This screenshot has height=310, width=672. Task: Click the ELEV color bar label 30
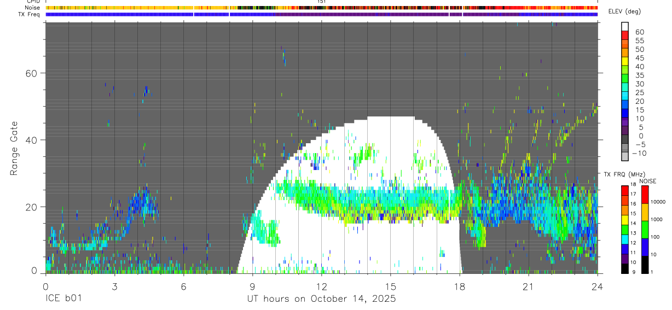639,84
